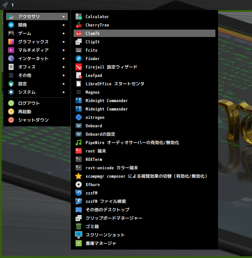Choose the ログアウト label
This screenshot has width=252, height=258.
click(x=29, y=103)
